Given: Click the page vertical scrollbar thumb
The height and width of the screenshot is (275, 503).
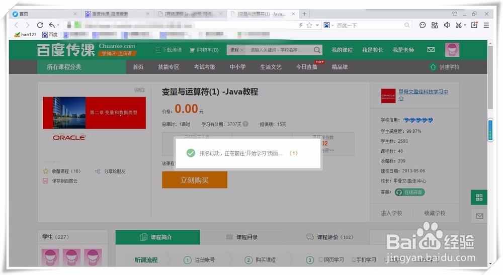Looking at the screenshot, I should 490,77.
